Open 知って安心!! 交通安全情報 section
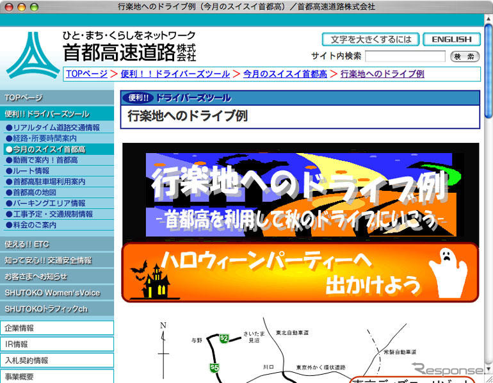 click(x=57, y=261)
